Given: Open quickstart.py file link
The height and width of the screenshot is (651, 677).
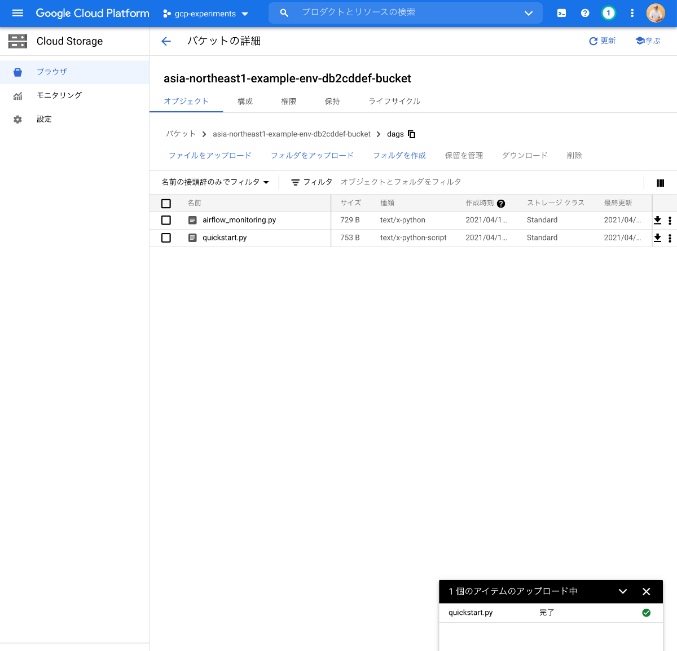Looking at the screenshot, I should click(225, 237).
